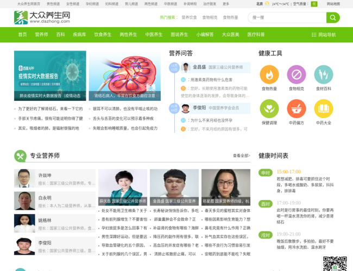Click the 孕妇频道 top bar link

pos(92,4)
